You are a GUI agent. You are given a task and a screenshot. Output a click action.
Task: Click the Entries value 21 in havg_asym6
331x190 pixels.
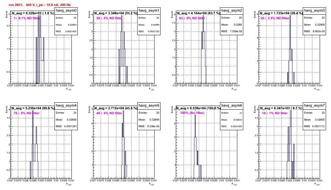[241, 113]
